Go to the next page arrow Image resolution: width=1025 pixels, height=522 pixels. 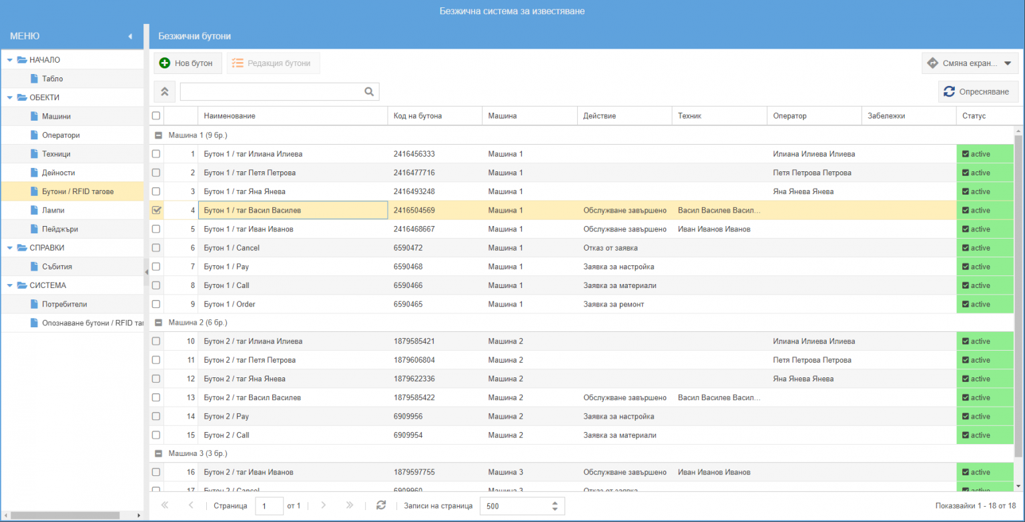pyautogui.click(x=324, y=505)
